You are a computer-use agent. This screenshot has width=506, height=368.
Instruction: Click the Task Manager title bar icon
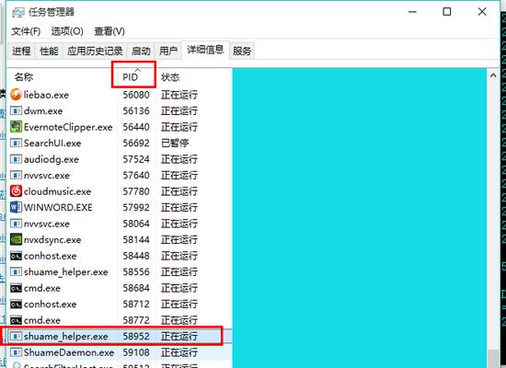18,13
